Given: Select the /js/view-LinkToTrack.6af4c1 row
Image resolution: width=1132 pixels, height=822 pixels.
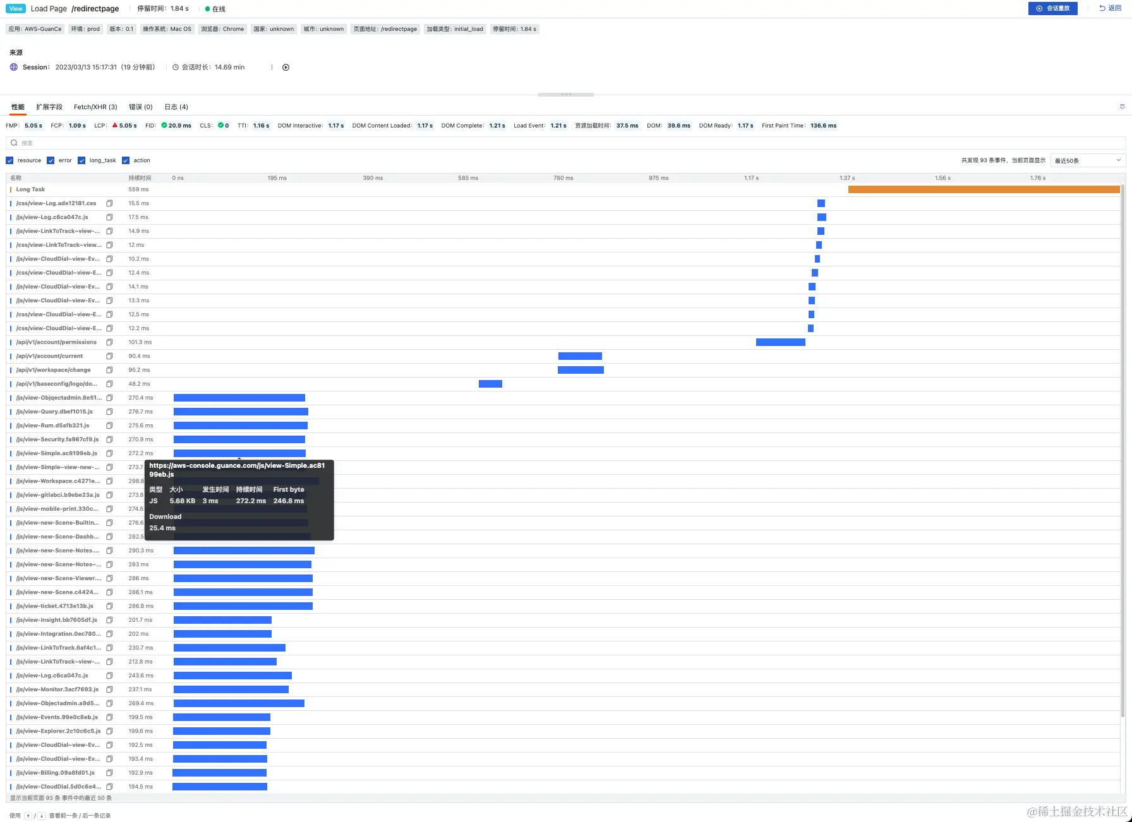Looking at the screenshot, I should (563, 648).
